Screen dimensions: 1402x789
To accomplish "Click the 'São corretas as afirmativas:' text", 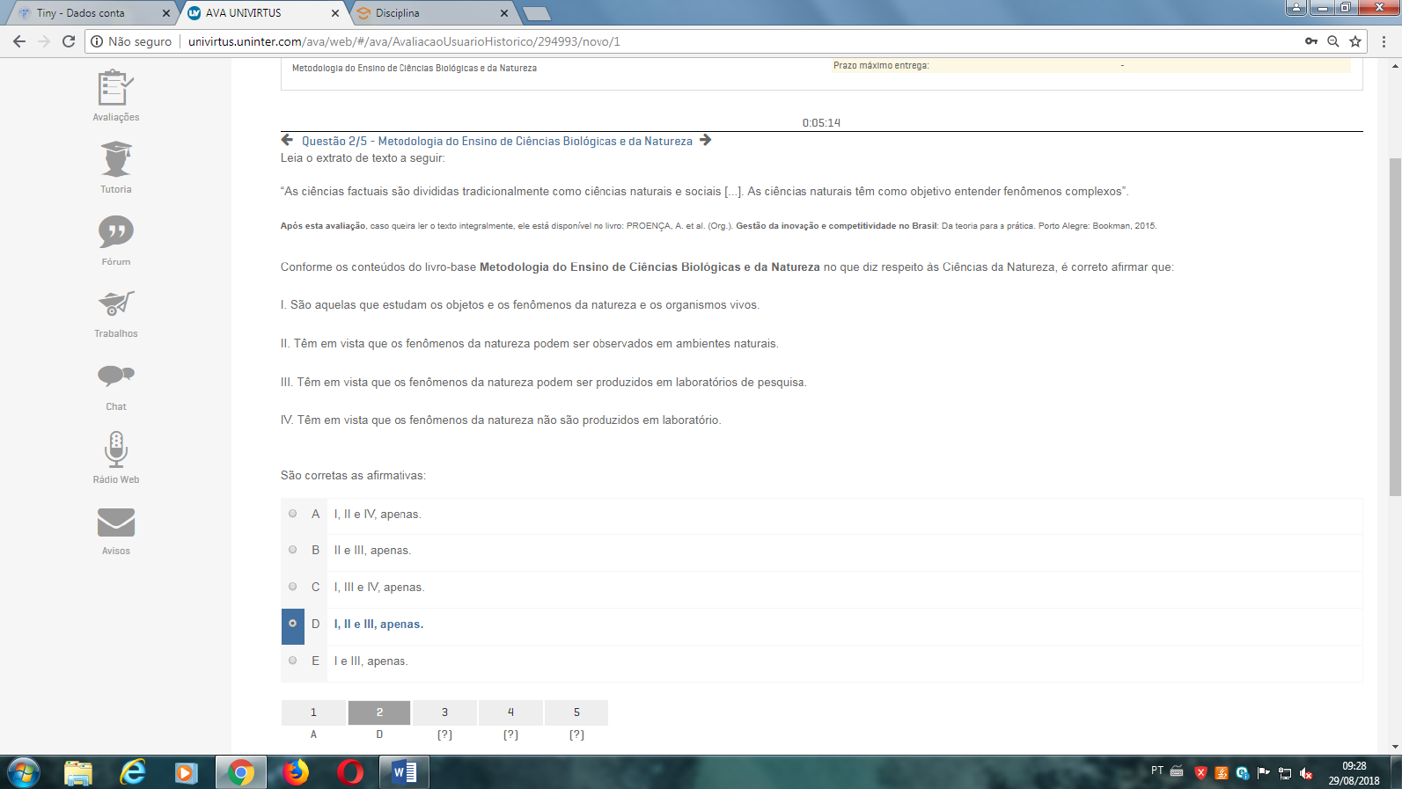I will point(353,476).
